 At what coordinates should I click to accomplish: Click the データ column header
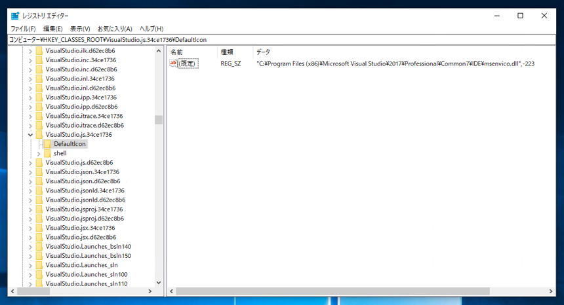click(263, 52)
